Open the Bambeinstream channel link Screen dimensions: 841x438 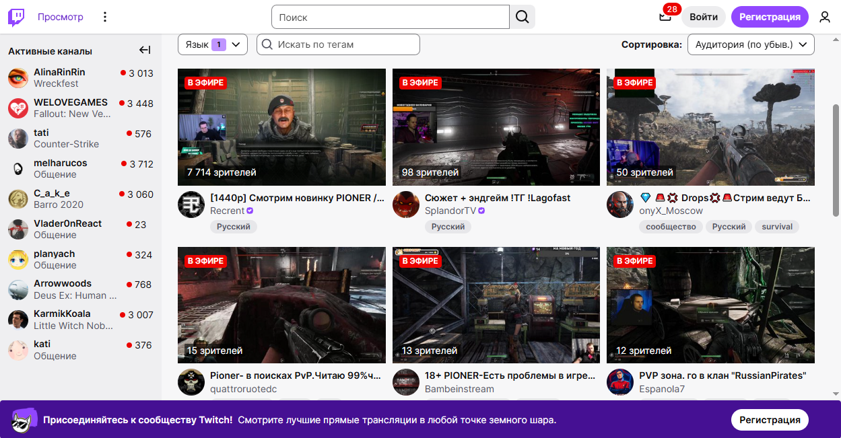click(x=459, y=389)
